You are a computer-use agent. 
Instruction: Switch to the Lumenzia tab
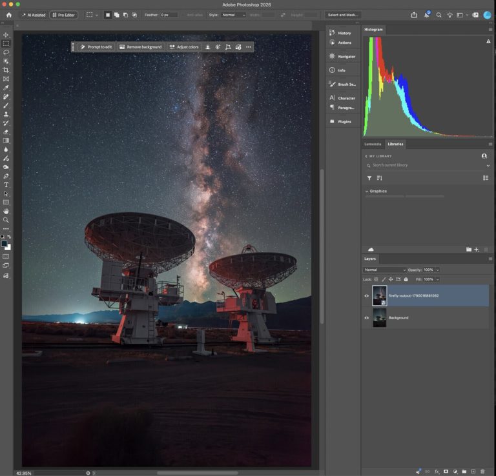pos(373,144)
